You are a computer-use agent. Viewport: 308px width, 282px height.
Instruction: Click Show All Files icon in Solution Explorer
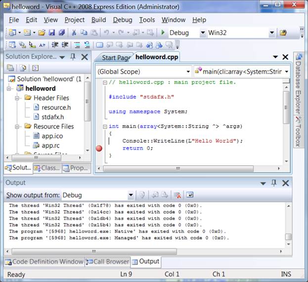tap(23, 68)
